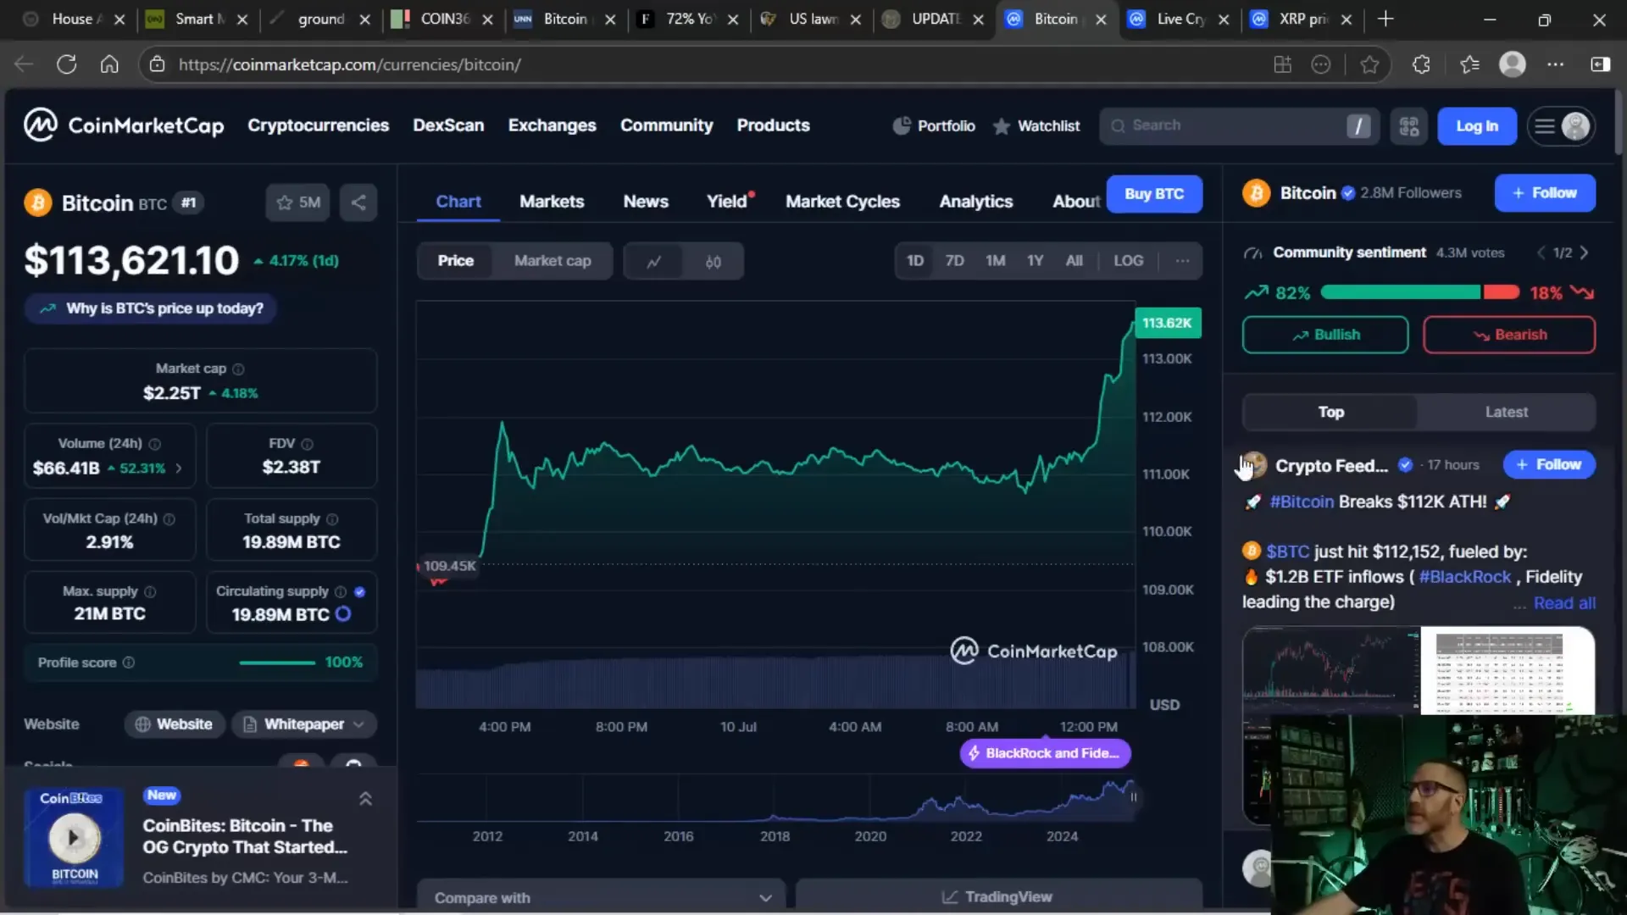The width and height of the screenshot is (1627, 915).
Task: Open browser split screen icon
Action: tap(1282, 64)
